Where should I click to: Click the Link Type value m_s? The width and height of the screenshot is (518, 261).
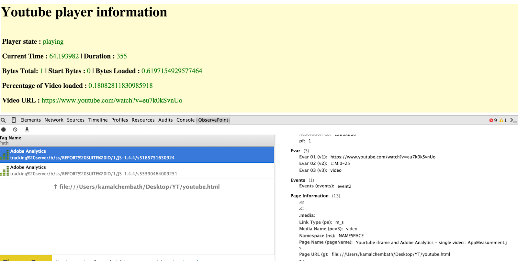(x=340, y=222)
